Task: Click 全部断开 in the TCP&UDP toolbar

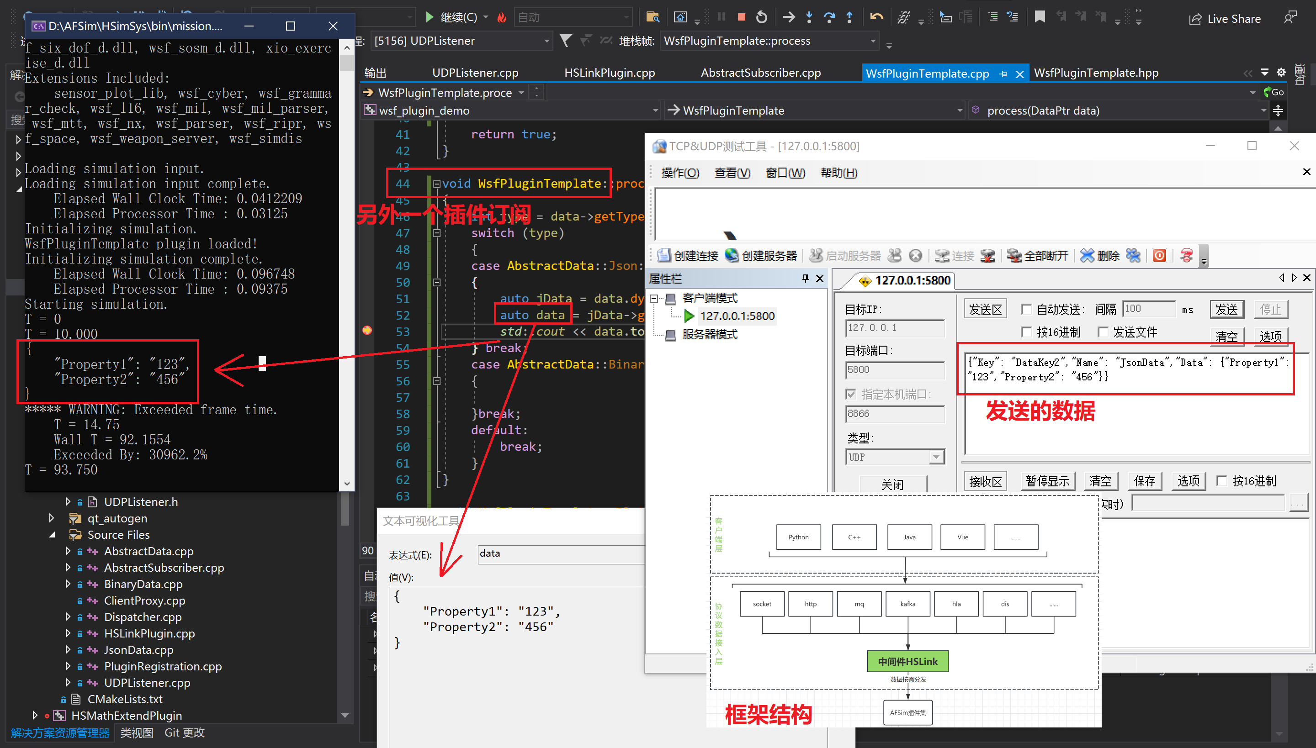Action: (1046, 255)
